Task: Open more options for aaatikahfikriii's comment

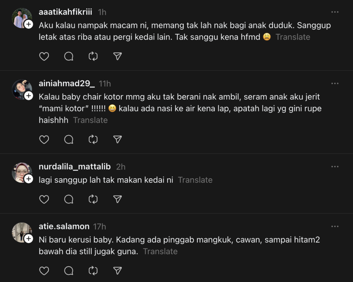Action: [x=335, y=12]
